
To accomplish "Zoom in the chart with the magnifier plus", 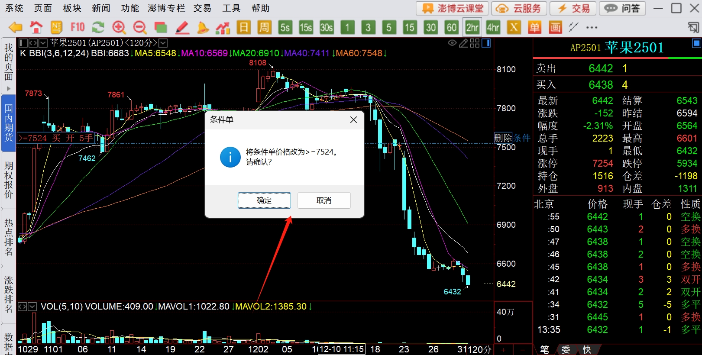I will click(x=119, y=28).
